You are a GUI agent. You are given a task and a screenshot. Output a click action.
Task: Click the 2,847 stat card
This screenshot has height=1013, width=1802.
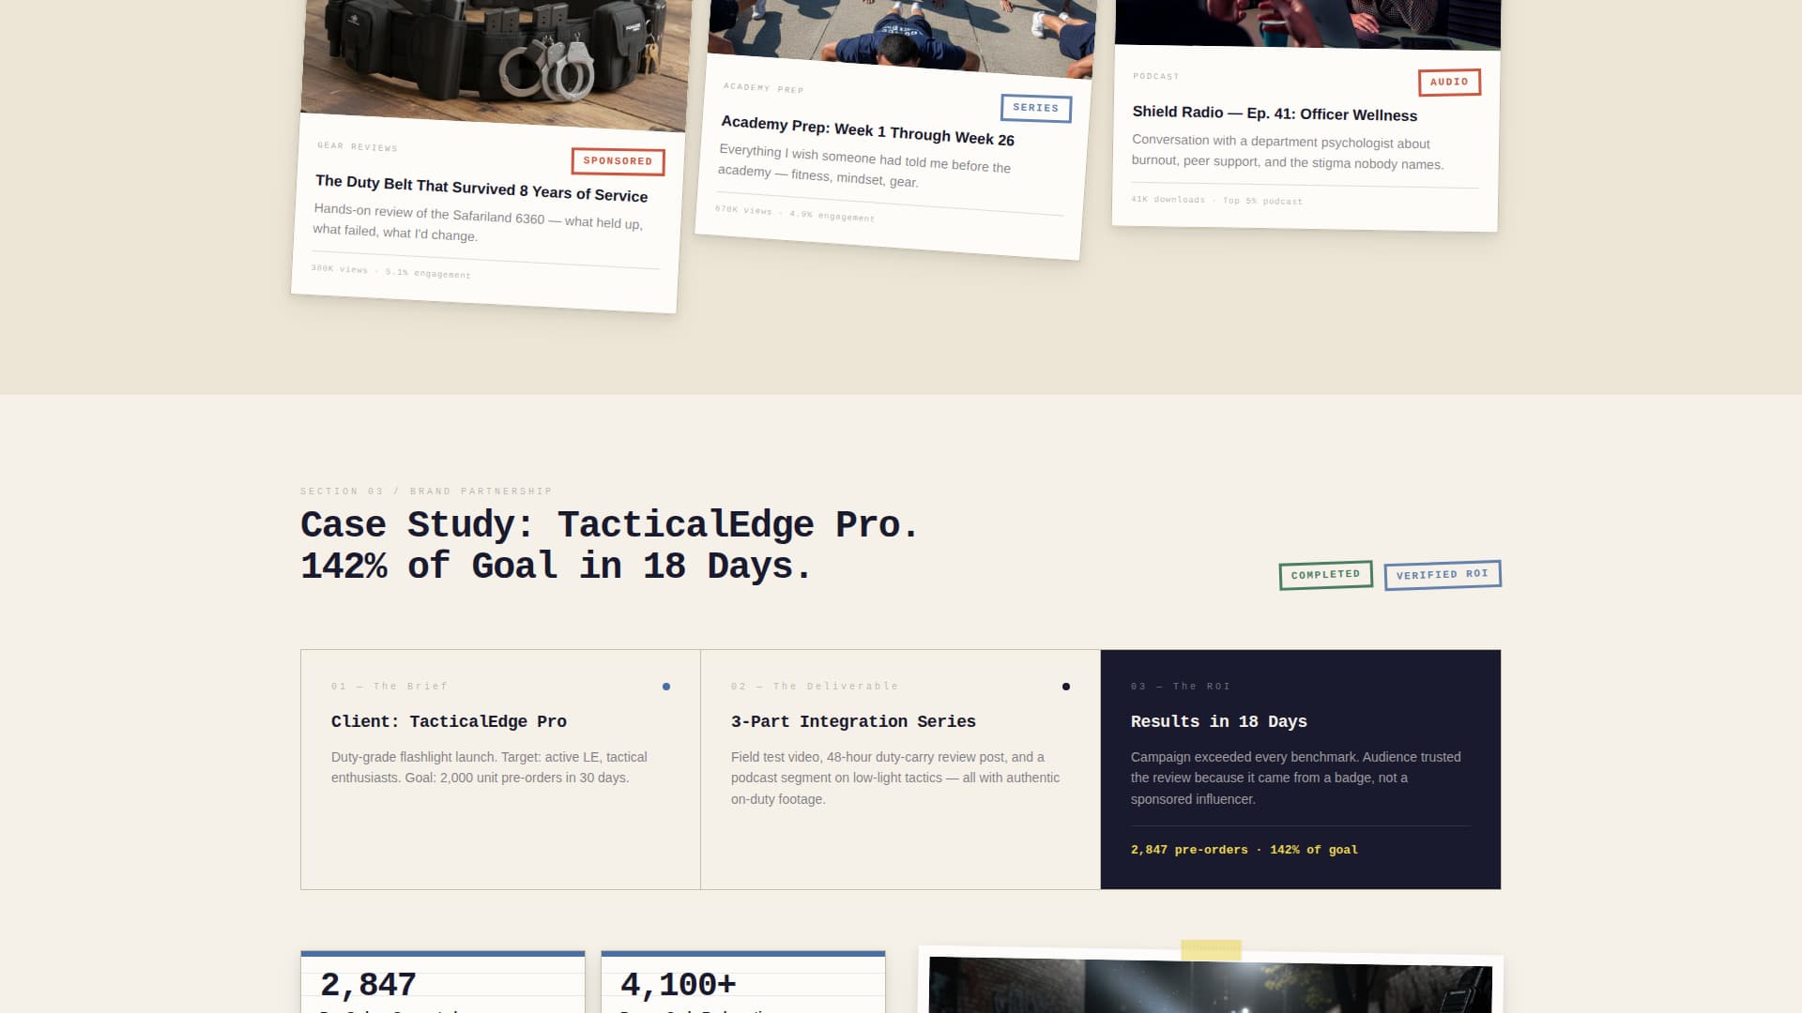(443, 982)
